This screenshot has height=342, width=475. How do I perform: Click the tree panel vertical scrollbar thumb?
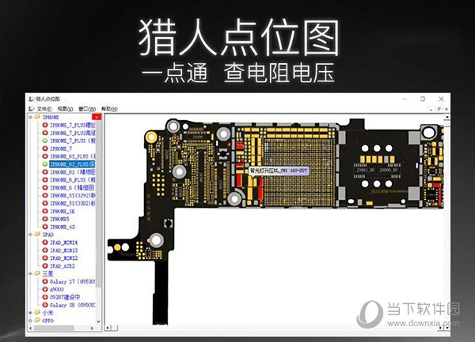(98, 202)
